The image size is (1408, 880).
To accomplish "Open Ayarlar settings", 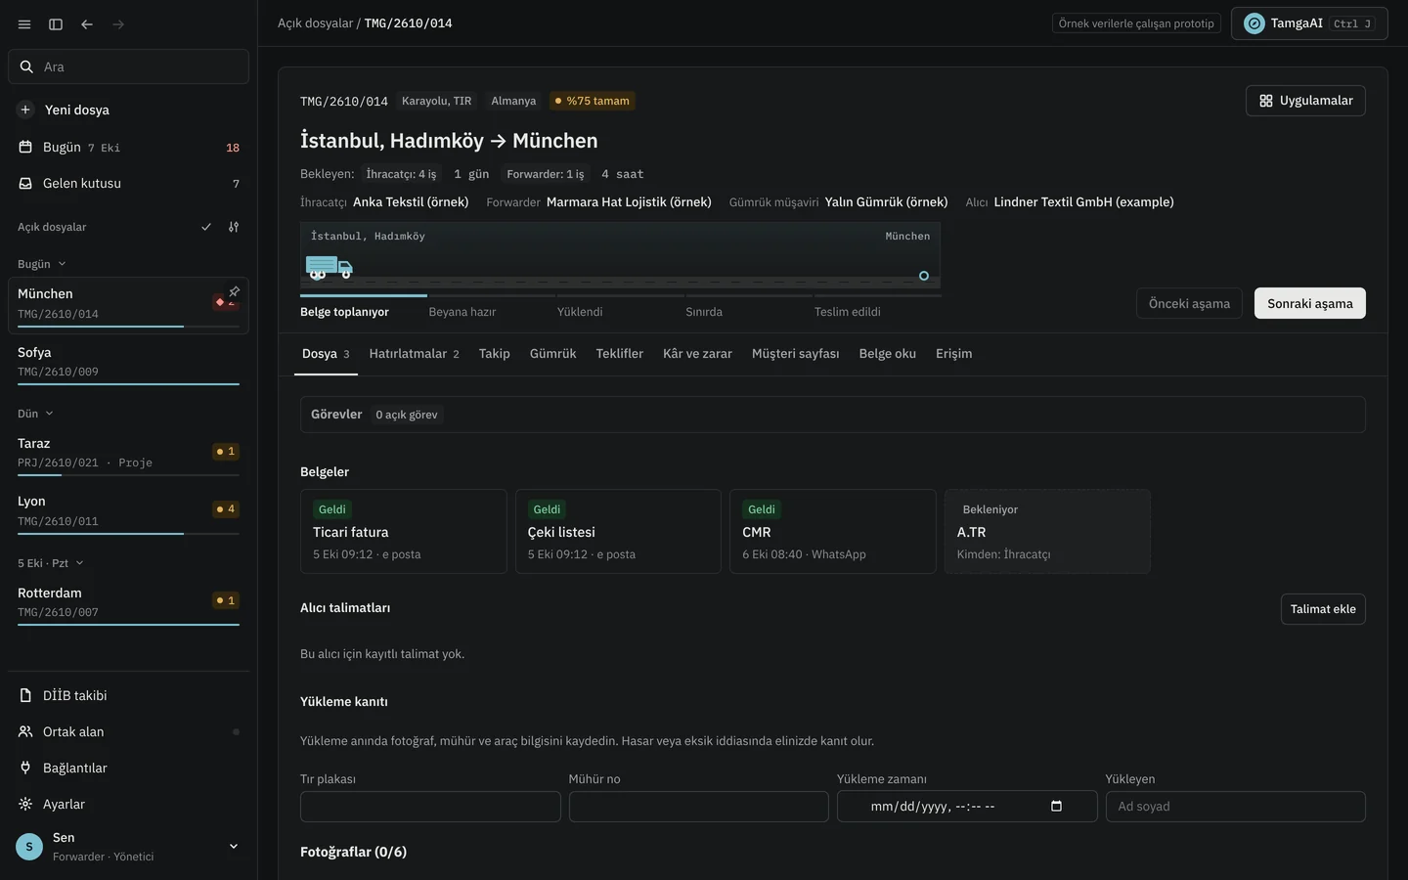I will coord(128,804).
